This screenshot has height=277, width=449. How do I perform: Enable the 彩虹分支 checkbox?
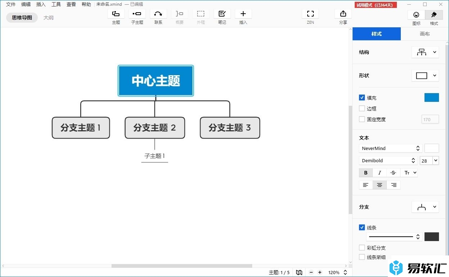(x=362, y=248)
